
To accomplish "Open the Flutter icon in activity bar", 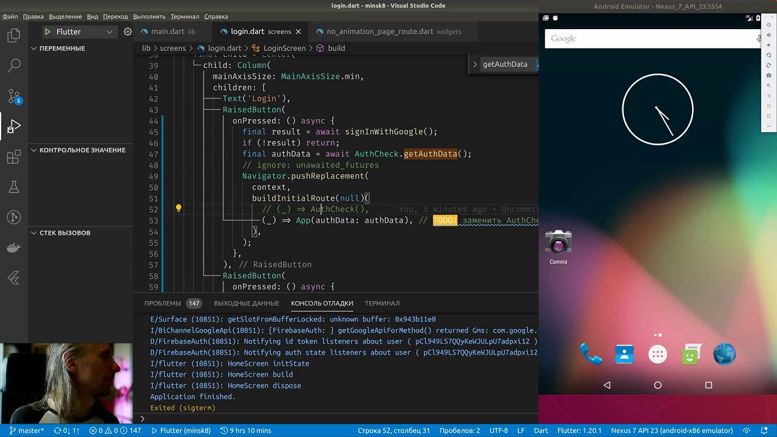I will 13,278.
